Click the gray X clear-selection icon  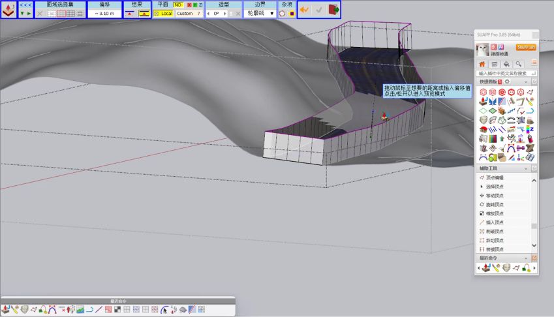40,14
